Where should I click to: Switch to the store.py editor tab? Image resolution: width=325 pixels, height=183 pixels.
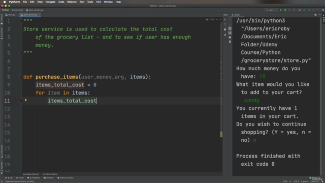(x=11, y=15)
